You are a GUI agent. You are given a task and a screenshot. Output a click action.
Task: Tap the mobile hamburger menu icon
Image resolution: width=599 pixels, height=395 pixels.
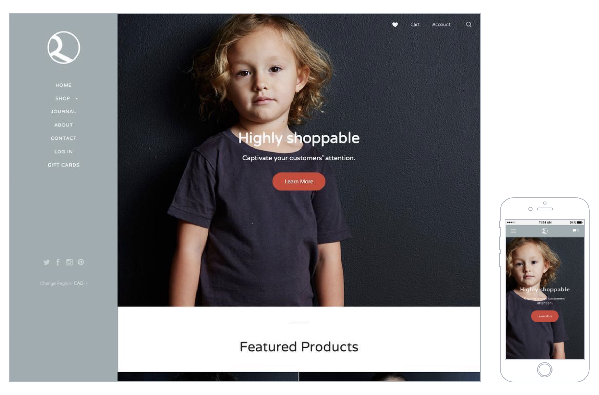click(513, 231)
